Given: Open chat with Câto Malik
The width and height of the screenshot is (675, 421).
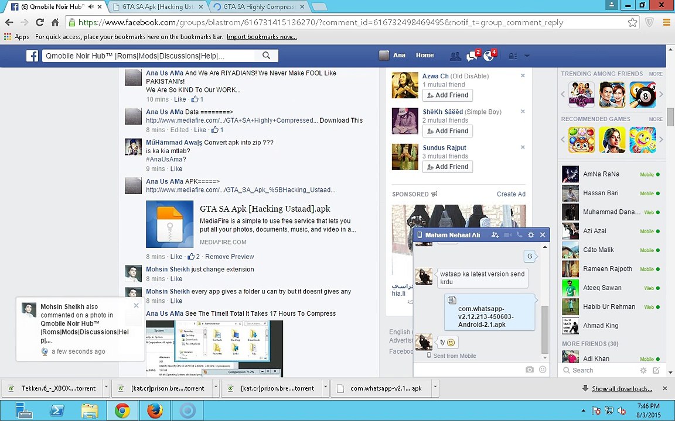Looking at the screenshot, I should pyautogui.click(x=611, y=250).
